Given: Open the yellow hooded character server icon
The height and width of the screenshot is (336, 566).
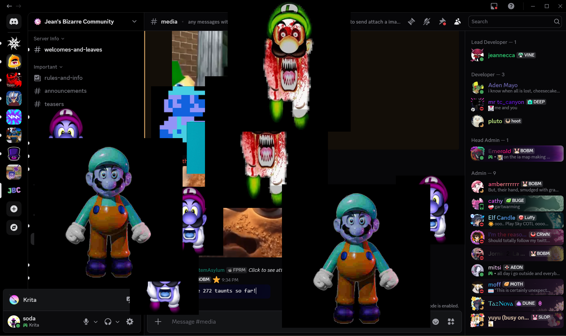Looking at the screenshot, I should (x=14, y=62).
